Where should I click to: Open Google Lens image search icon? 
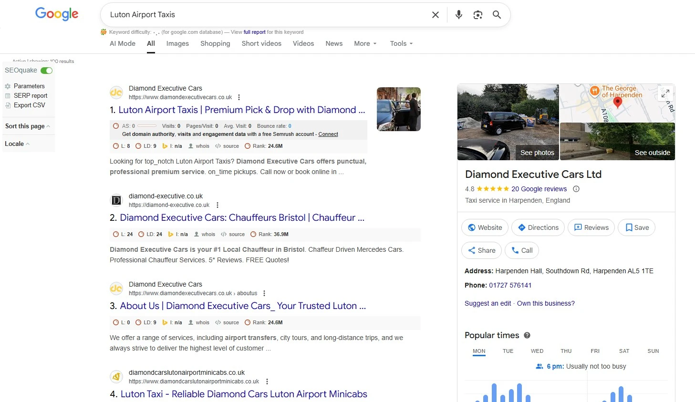[x=477, y=15]
